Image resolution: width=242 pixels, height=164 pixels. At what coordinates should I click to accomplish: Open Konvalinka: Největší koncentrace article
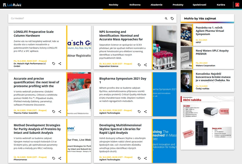[x=213, y=77]
